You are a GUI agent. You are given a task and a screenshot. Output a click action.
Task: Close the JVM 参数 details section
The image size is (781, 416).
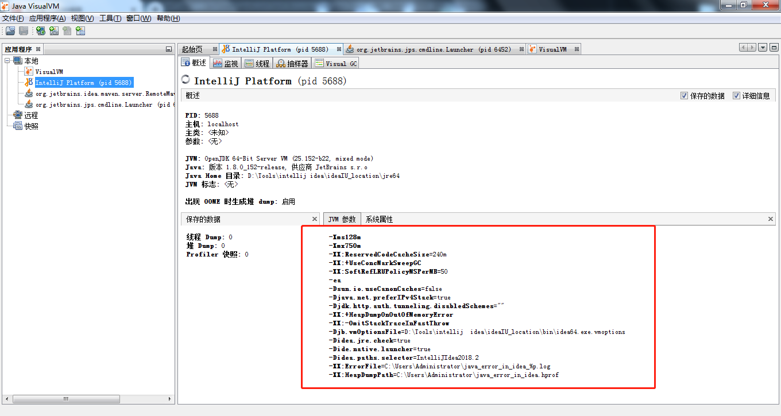(771, 219)
